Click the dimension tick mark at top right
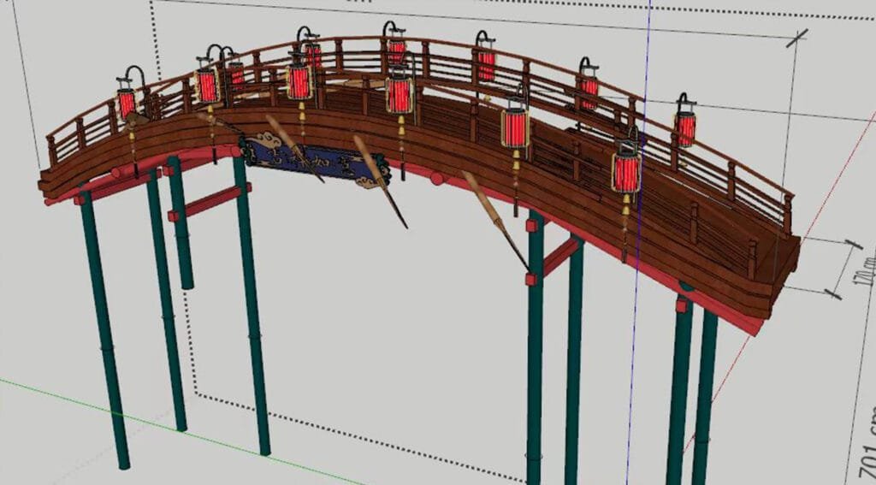This screenshot has width=876, height=485. pos(798,38)
